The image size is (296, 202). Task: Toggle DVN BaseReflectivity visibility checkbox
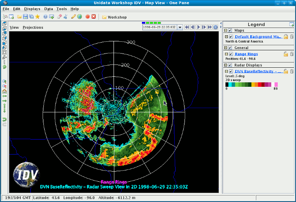pos(231,71)
